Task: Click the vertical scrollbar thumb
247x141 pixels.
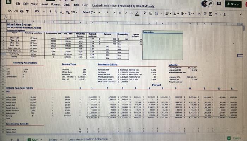Action: coord(244,28)
